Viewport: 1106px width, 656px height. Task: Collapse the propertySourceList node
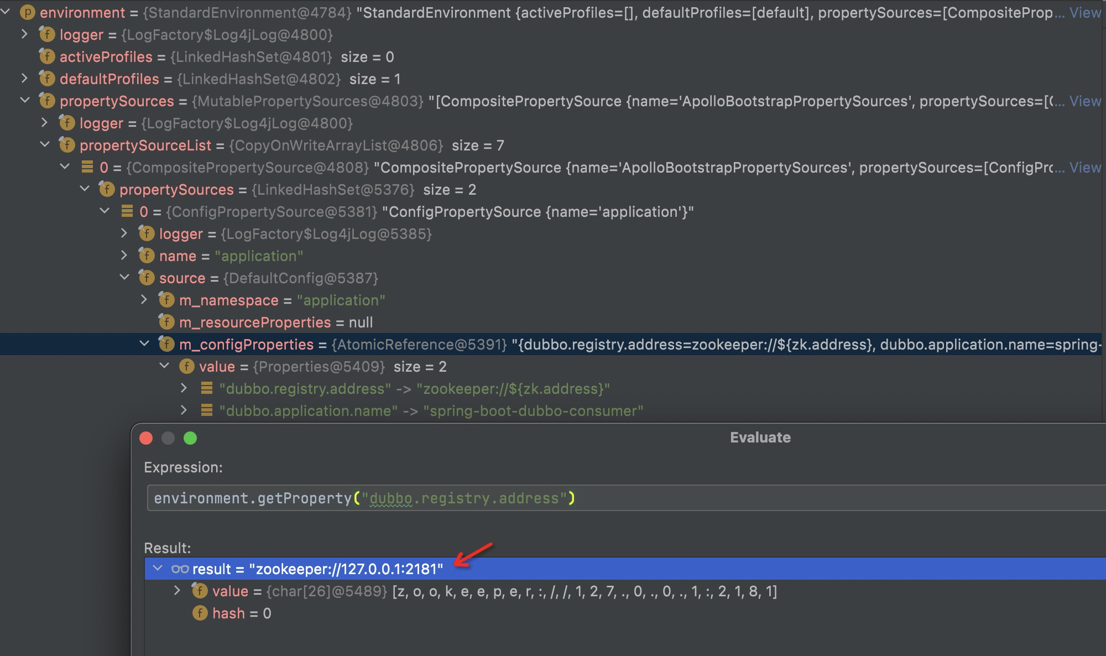point(45,145)
